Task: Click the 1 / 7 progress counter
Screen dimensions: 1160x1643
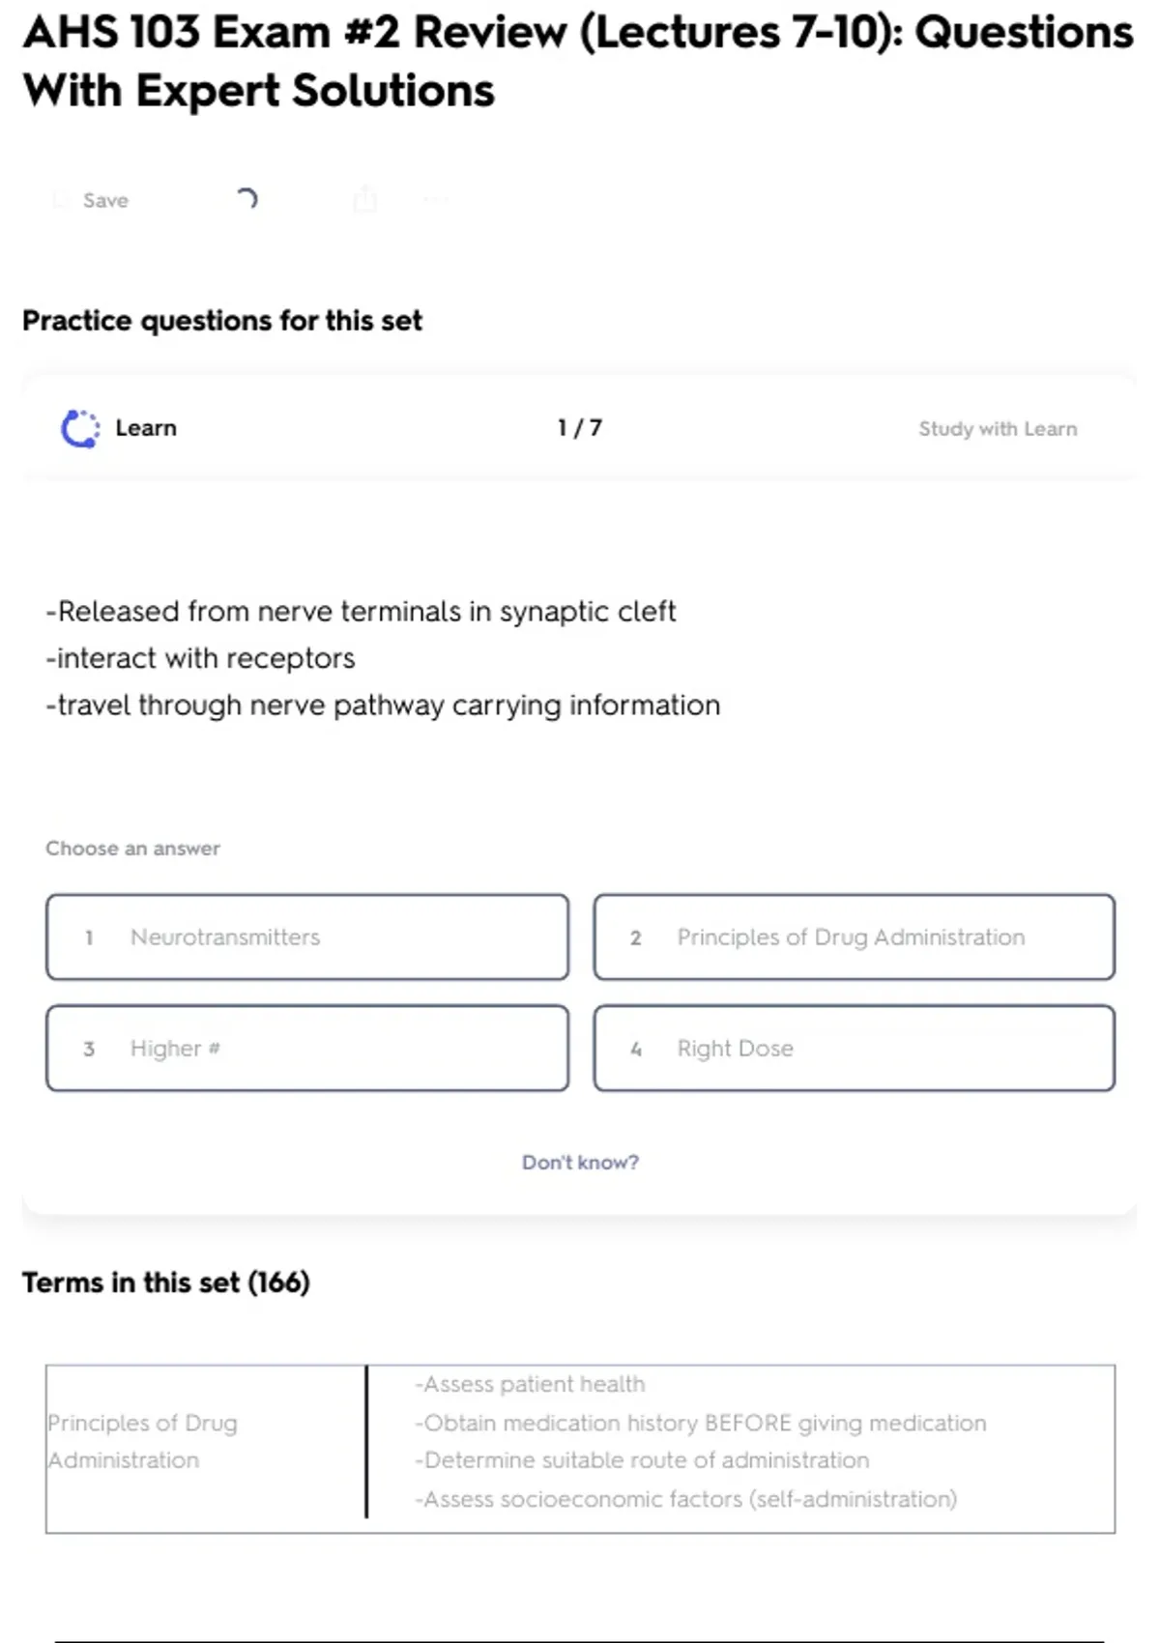Action: click(579, 428)
